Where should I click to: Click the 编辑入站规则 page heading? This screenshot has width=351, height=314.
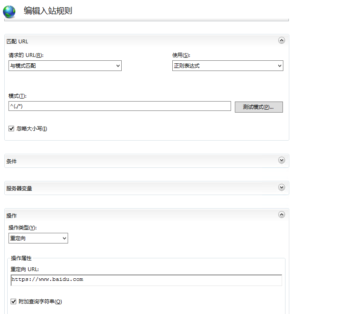[48, 11]
